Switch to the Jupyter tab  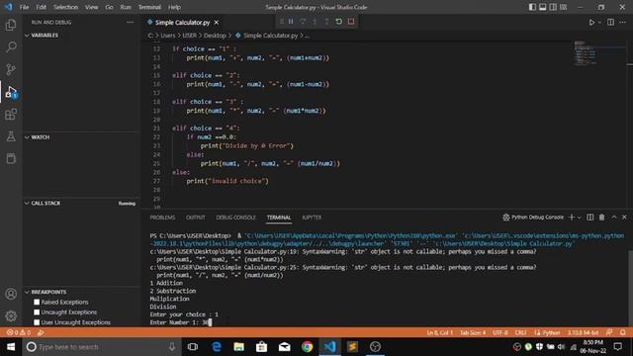tap(312, 218)
